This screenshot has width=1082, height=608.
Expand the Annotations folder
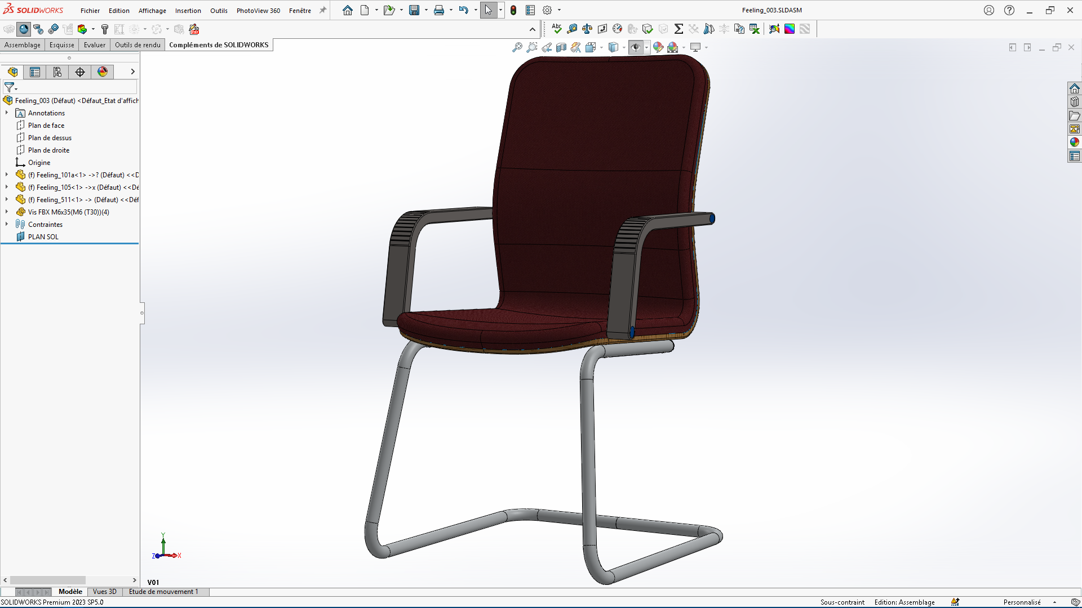(x=7, y=113)
